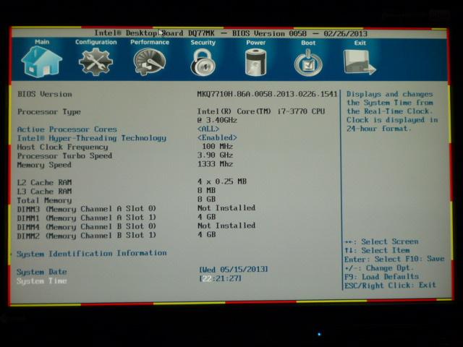Click the Security padlock icon
This screenshot has width=463, height=347.
[x=203, y=63]
